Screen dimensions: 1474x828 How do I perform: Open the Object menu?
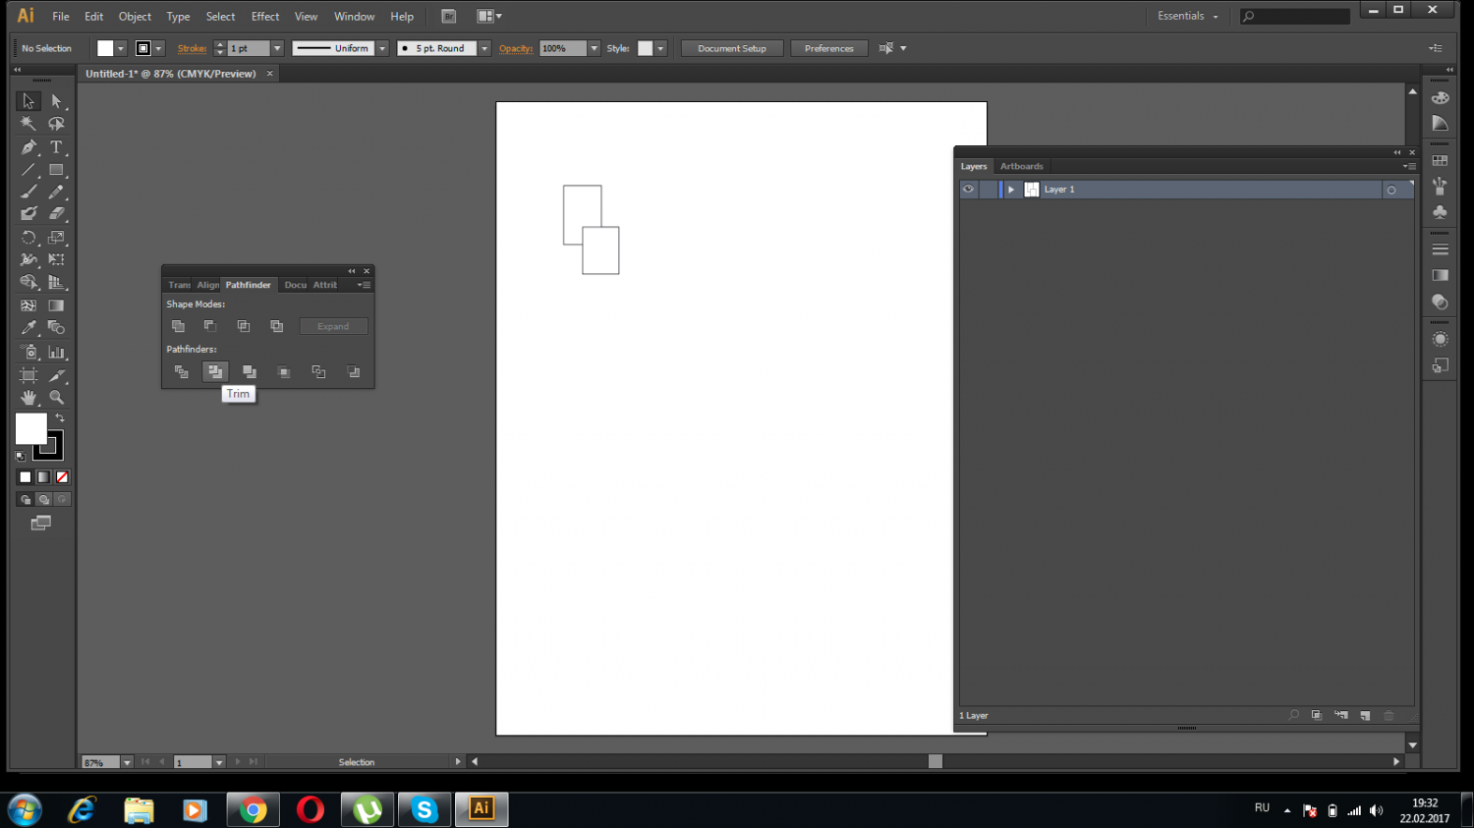pos(135,17)
